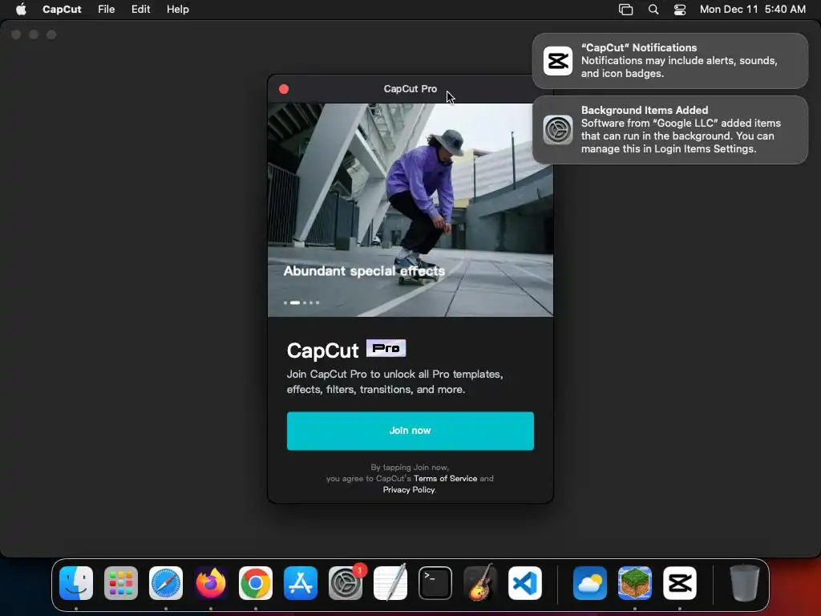Click the date and time in menu bar
This screenshot has width=821, height=616.
point(752,10)
